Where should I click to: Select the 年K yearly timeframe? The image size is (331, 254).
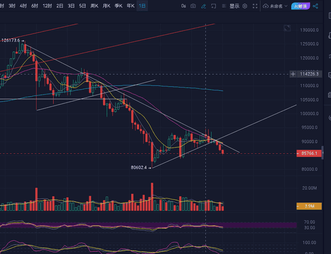coord(130,6)
